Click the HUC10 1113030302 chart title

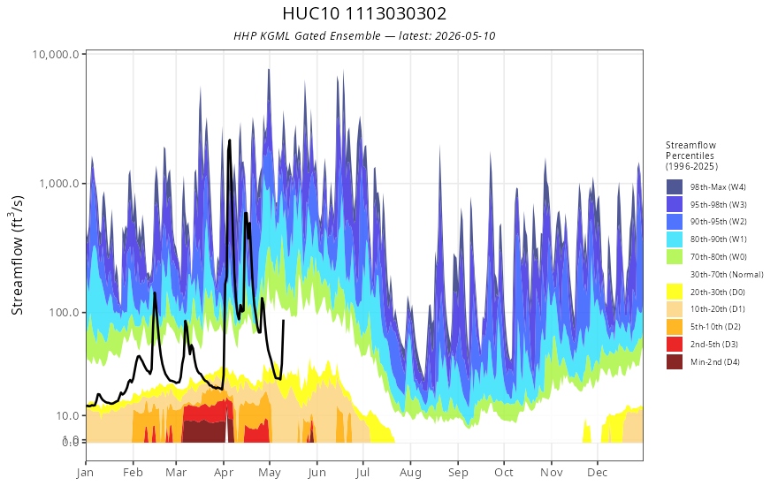364,13
